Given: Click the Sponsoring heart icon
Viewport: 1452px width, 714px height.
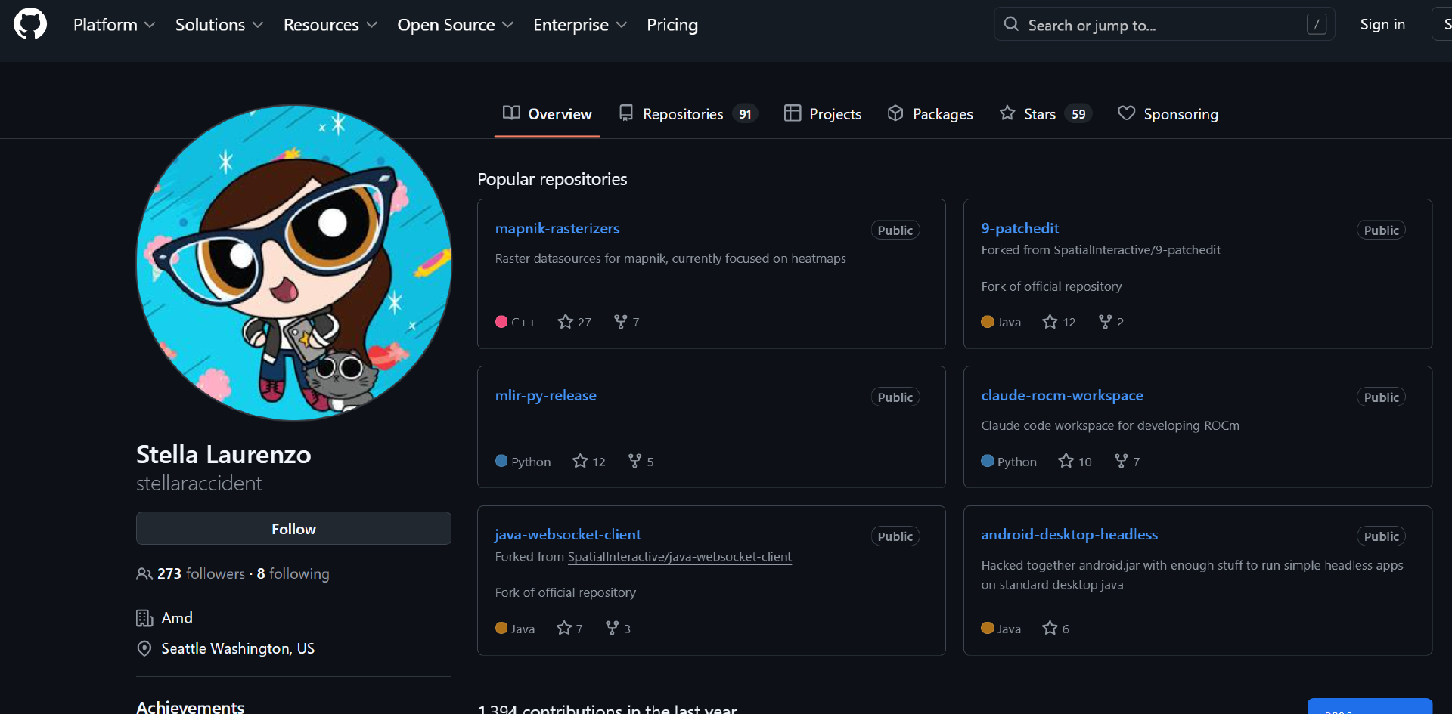Looking at the screenshot, I should 1127,113.
